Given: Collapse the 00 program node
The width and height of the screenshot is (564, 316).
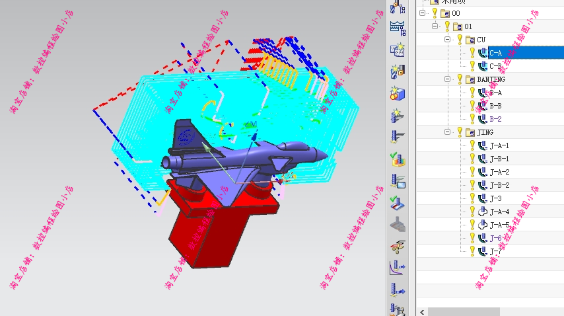Looking at the screenshot, I should coord(422,13).
